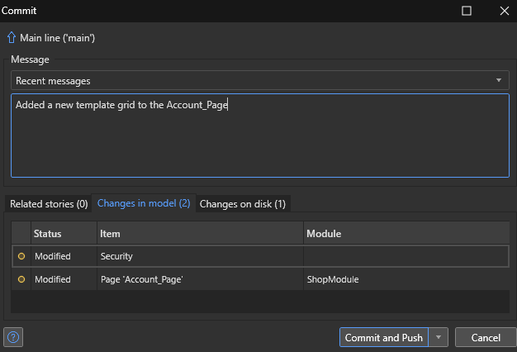The width and height of the screenshot is (517, 352).
Task: Sort by the Status column header
Action: click(64, 235)
